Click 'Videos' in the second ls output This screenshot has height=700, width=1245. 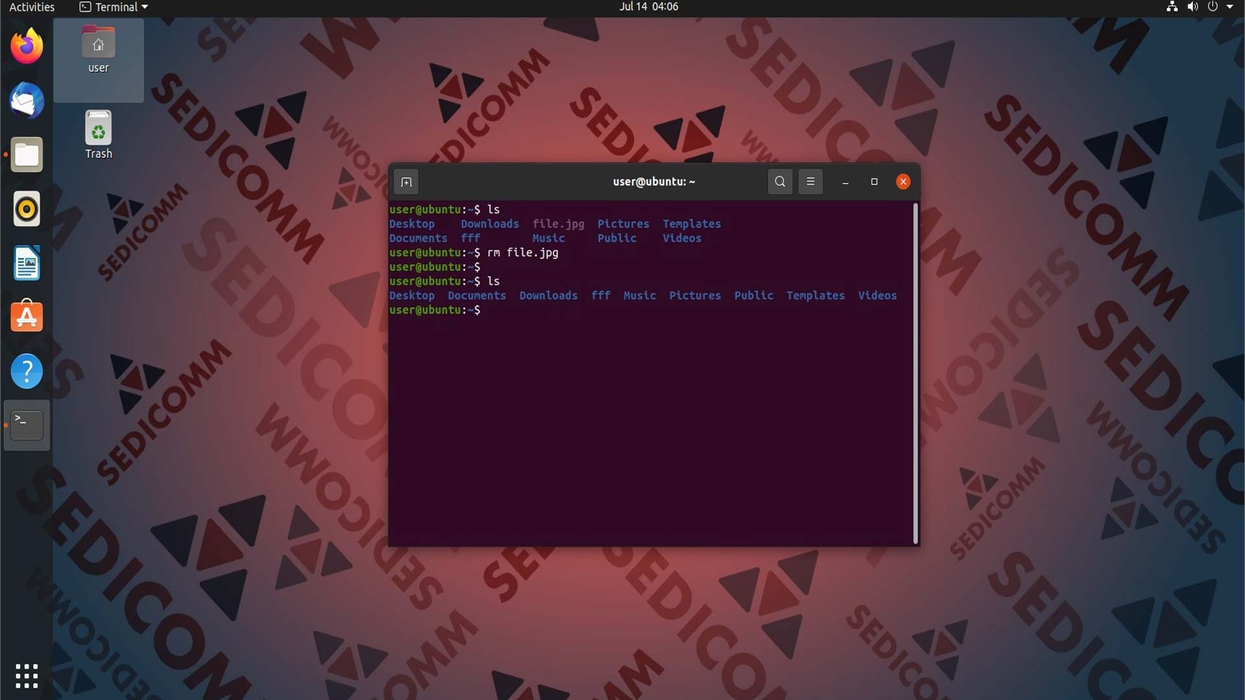click(x=877, y=296)
